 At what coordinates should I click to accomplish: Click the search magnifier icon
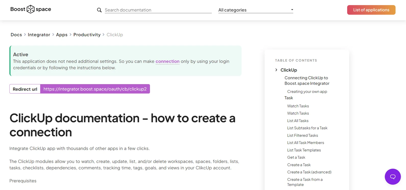(99, 10)
